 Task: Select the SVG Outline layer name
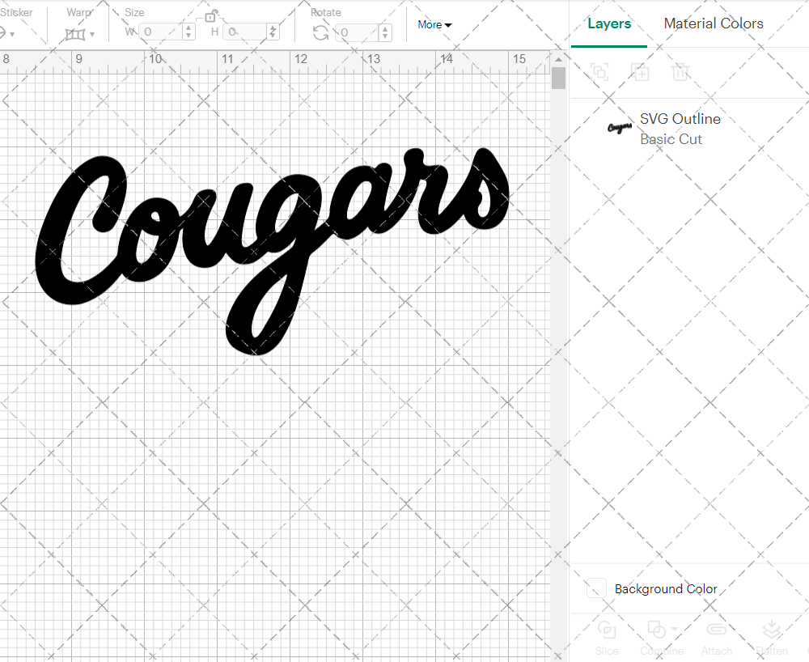680,119
